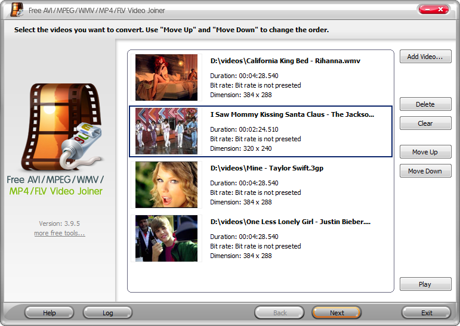Click Justin Bieber video's Bit rate text
Image resolution: width=460 pixels, height=326 pixels.
click(255, 246)
